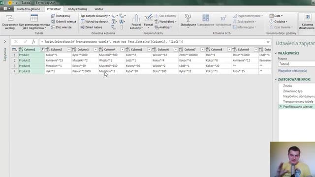Click the Nazwa input field
The width and height of the screenshot is (315, 177).
tap(296, 64)
